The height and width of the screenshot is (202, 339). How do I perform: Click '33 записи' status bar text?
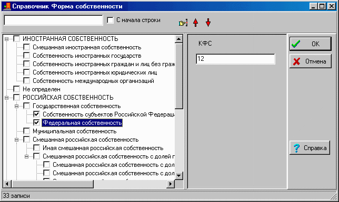(16, 196)
